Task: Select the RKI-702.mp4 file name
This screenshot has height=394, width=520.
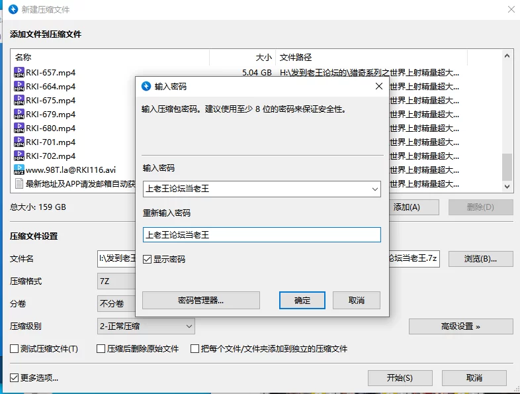Action: click(50, 156)
